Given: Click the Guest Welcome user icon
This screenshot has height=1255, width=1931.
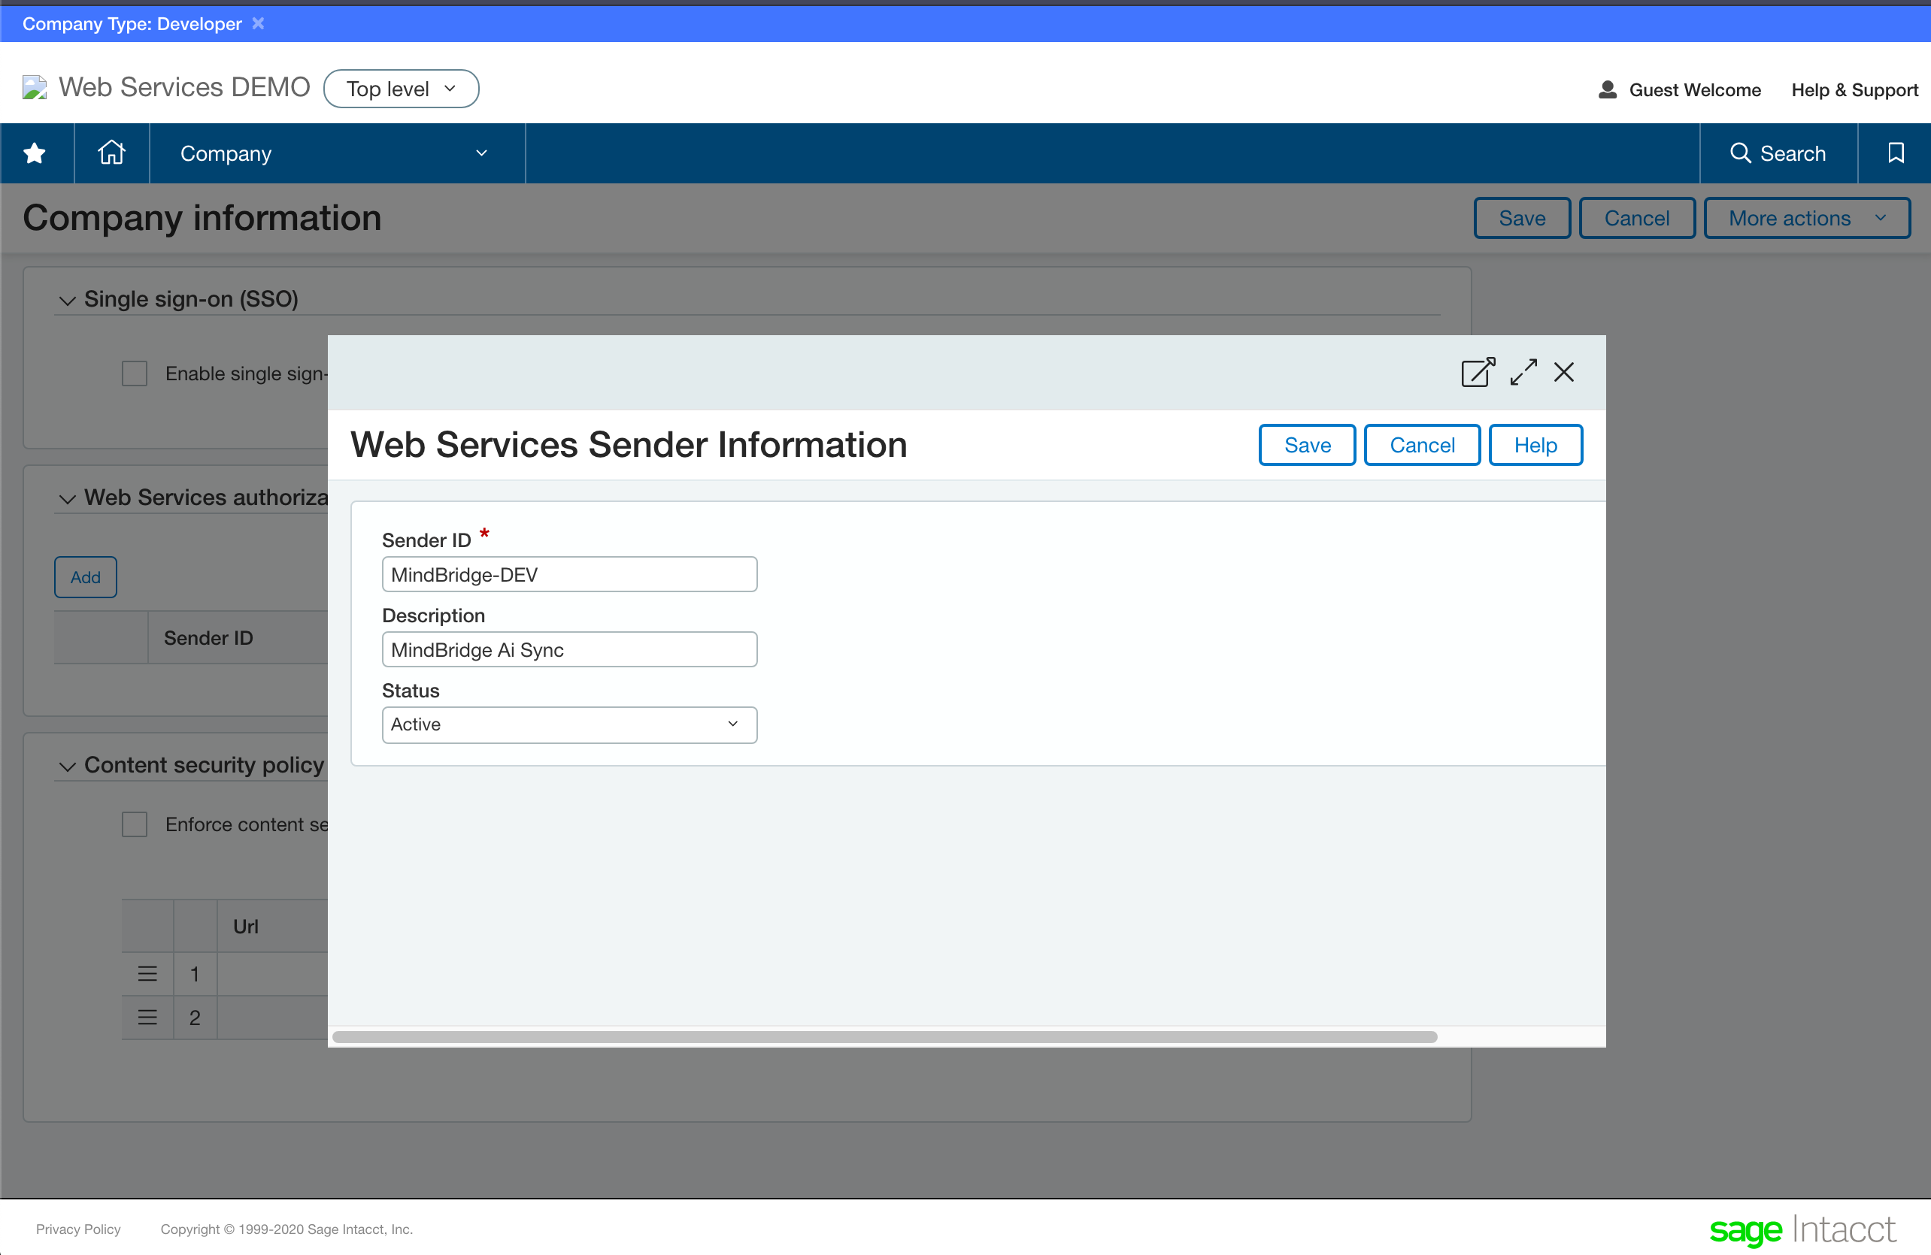Looking at the screenshot, I should click(1607, 89).
